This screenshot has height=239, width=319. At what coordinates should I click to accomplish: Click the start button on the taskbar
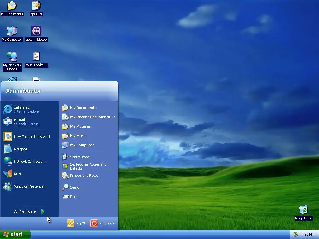click(15, 234)
